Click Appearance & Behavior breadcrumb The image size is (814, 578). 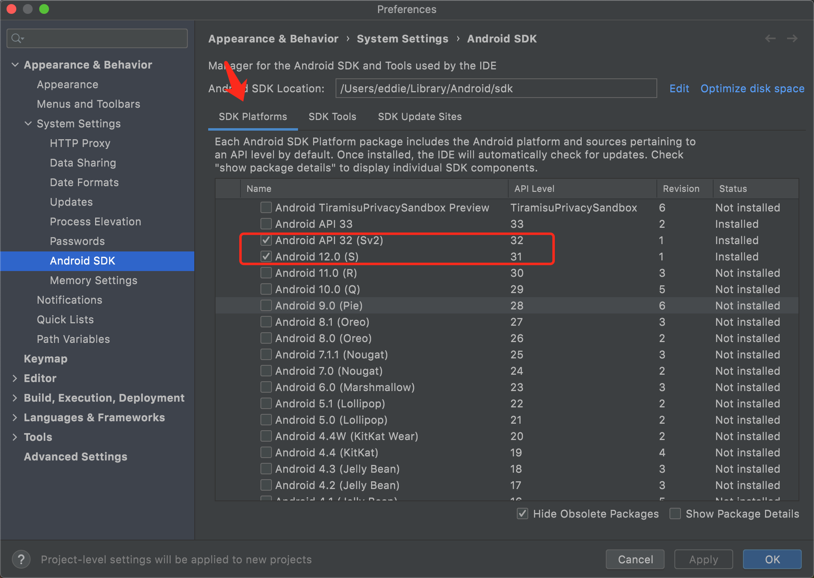pyautogui.click(x=273, y=39)
